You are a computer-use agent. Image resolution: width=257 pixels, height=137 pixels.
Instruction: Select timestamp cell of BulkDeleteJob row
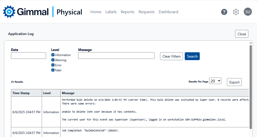click(26, 133)
